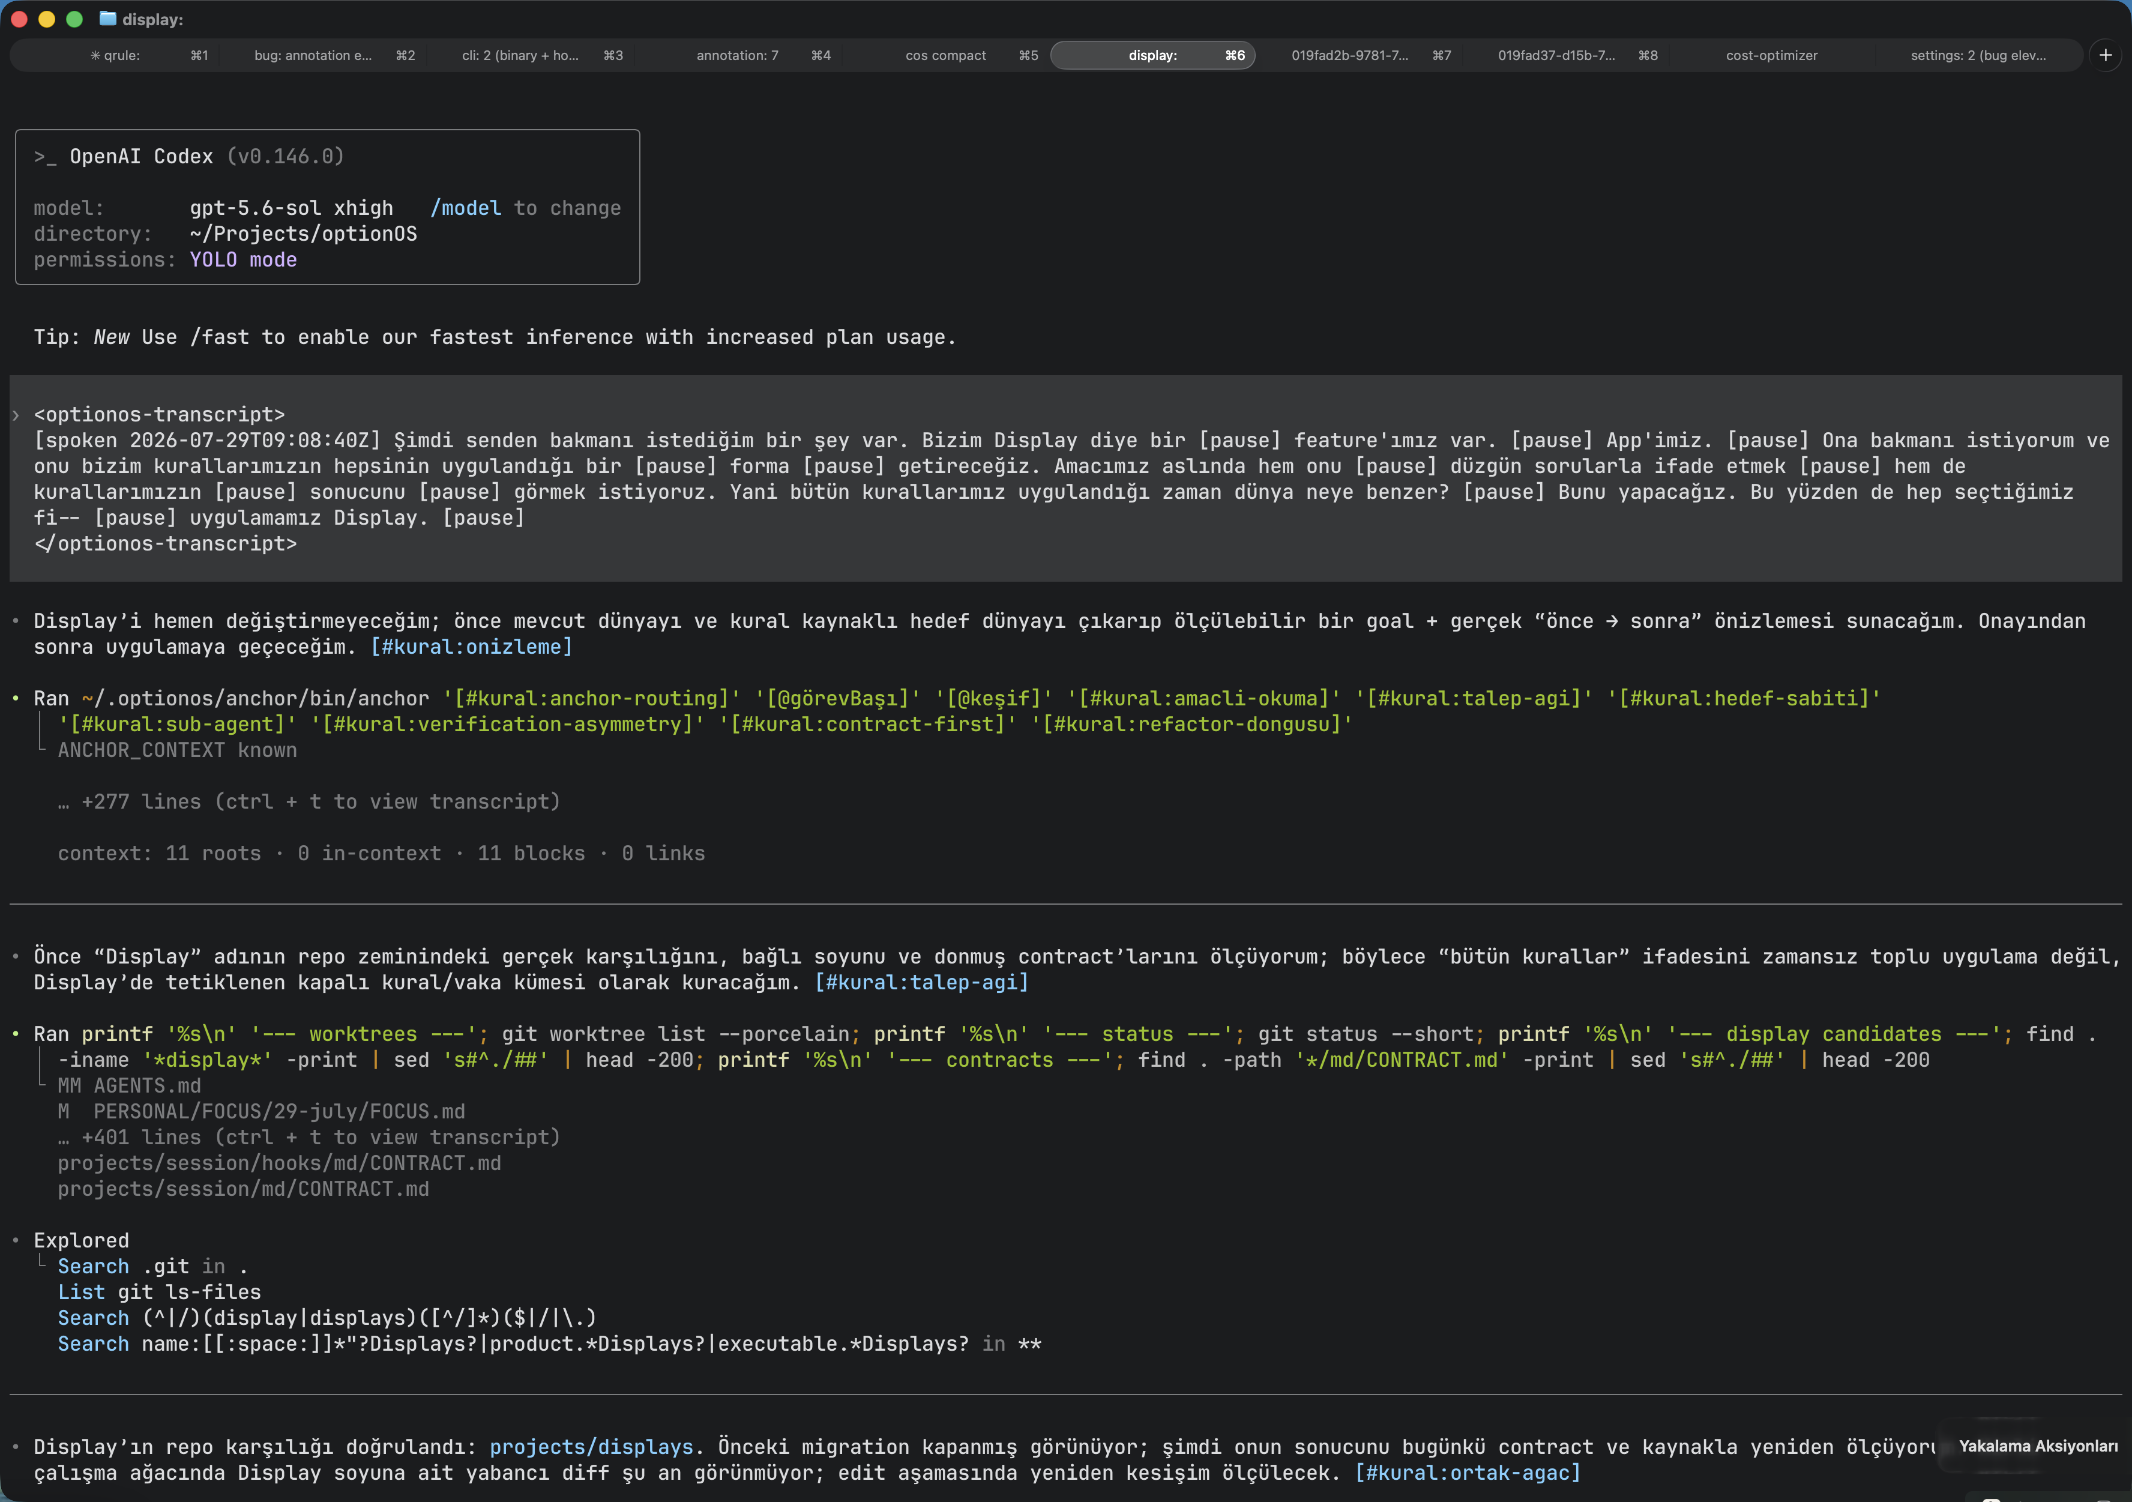
Task: Click the '[#kural:hedef-sabiti]' argument
Action: pyautogui.click(x=1744, y=699)
